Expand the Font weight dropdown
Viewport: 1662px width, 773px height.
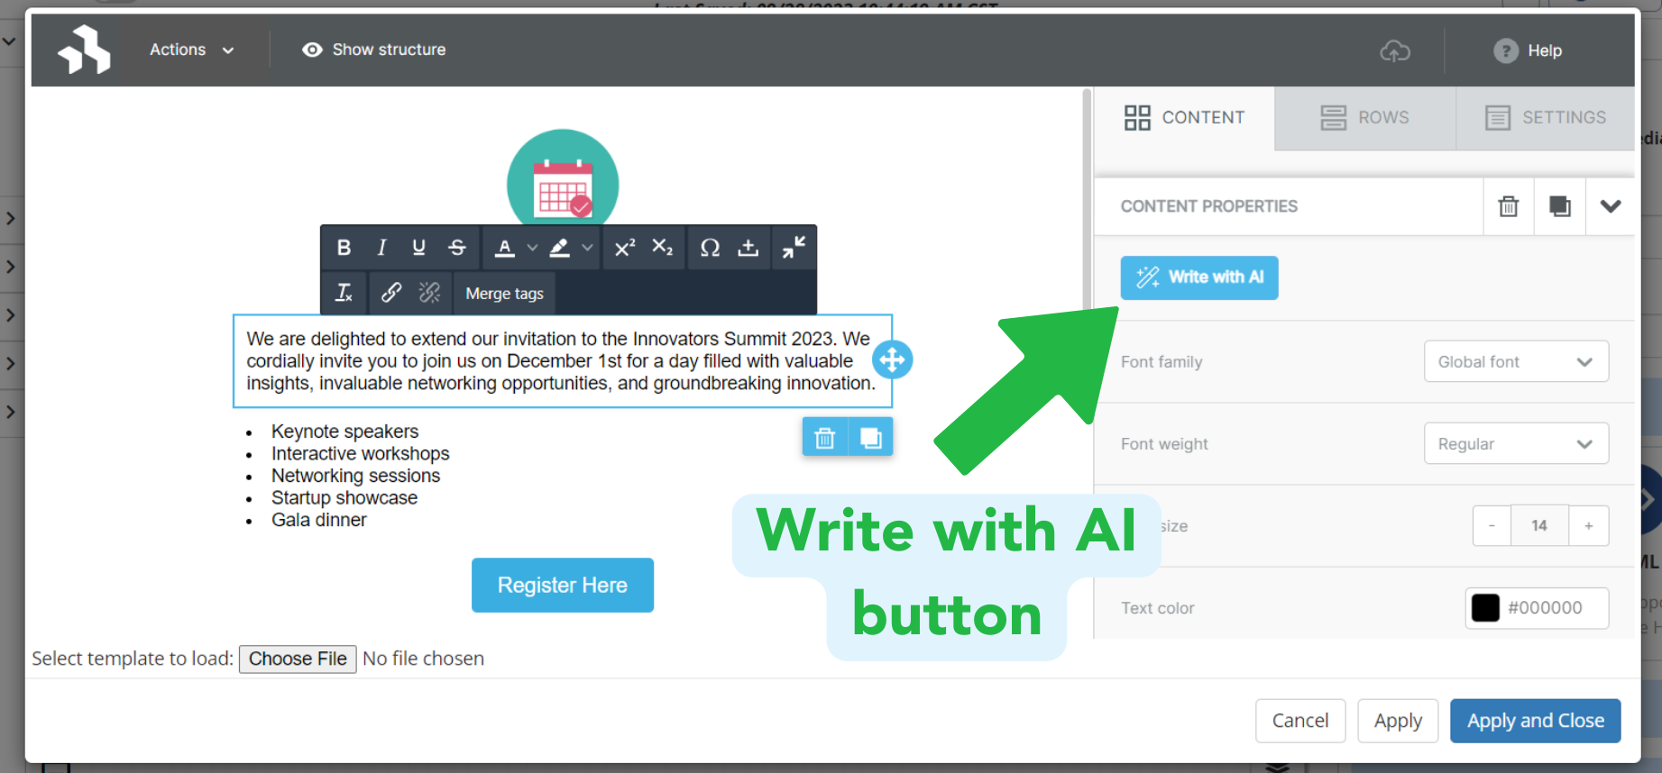coord(1515,443)
